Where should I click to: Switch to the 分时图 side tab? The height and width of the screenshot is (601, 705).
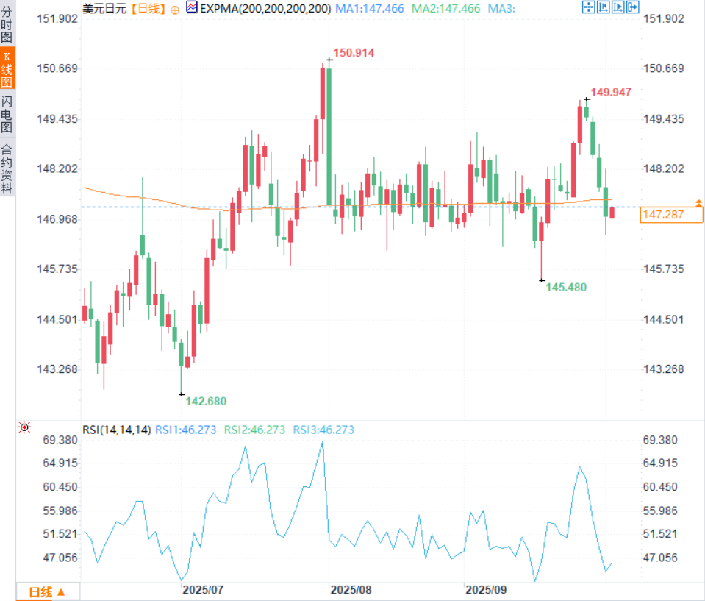(7, 24)
